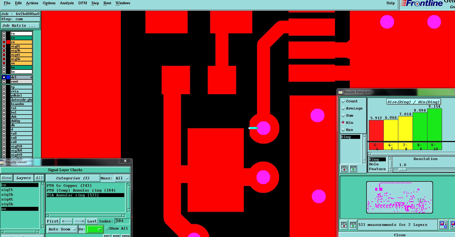Click the REF icon beside the measurements summary

point(353,225)
